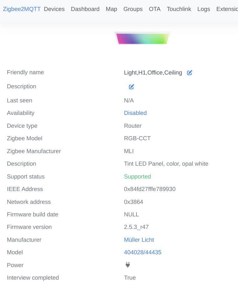The width and height of the screenshot is (238, 284).
Task: Open the Devices page
Action: (x=54, y=9)
